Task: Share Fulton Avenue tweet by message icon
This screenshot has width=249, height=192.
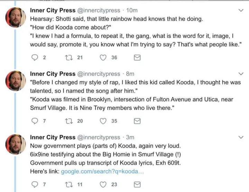Action: (137, 121)
